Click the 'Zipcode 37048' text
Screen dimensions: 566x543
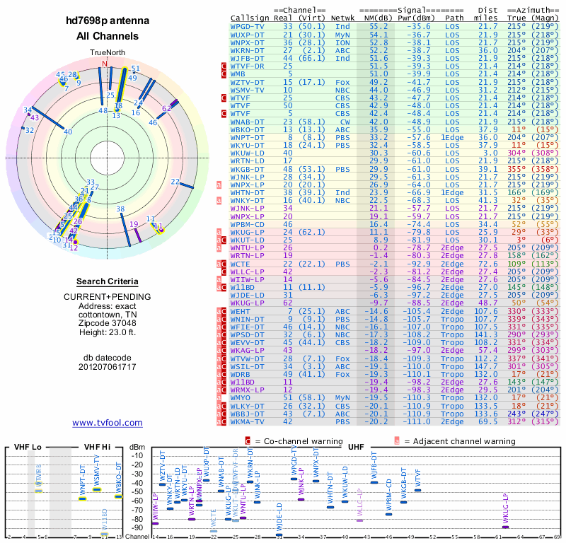pyautogui.click(x=108, y=323)
